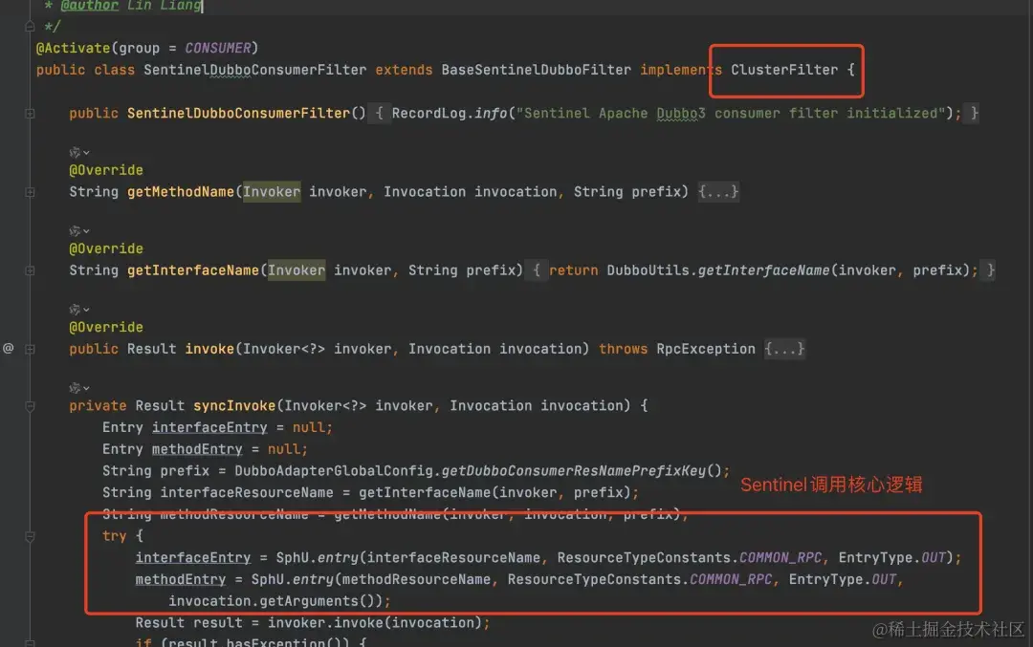Expand getMethodName fold marker in gutter
The width and height of the screenshot is (1033, 647).
click(30, 192)
